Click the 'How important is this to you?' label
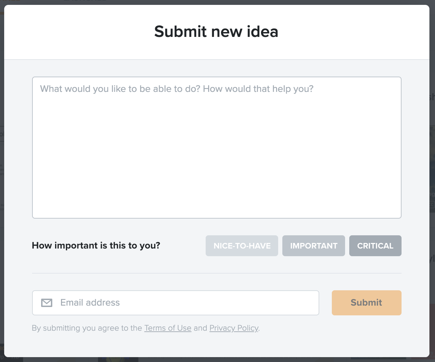Image resolution: width=435 pixels, height=362 pixels. pos(96,245)
